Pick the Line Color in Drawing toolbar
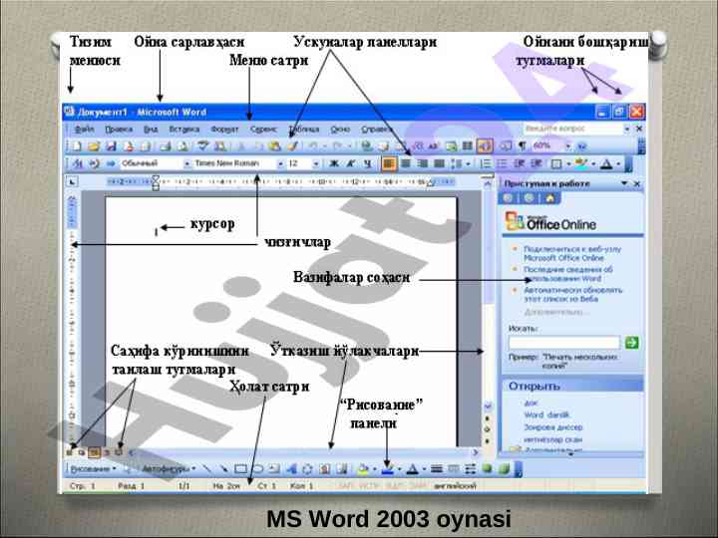 387,469
